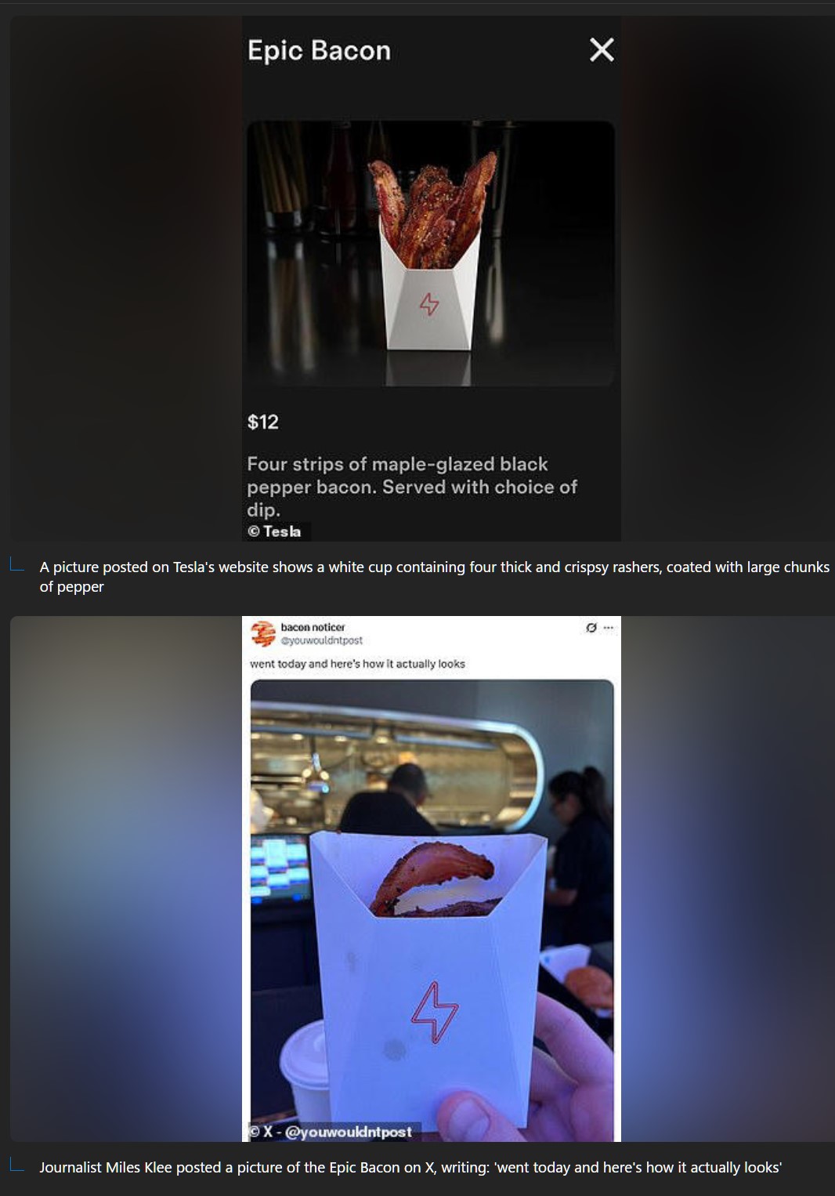
Task: Open the Tesla bacon product photo
Action: coord(431,253)
